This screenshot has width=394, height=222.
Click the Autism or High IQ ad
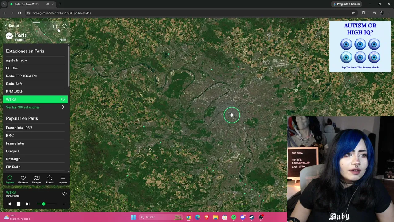[x=360, y=47]
